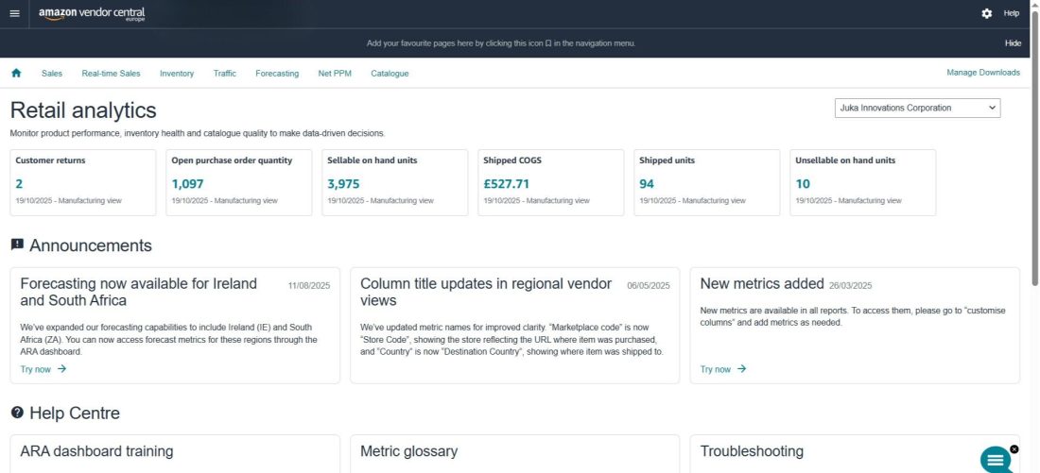Click the New metrics added heading
1040x473 pixels.
pyautogui.click(x=762, y=283)
